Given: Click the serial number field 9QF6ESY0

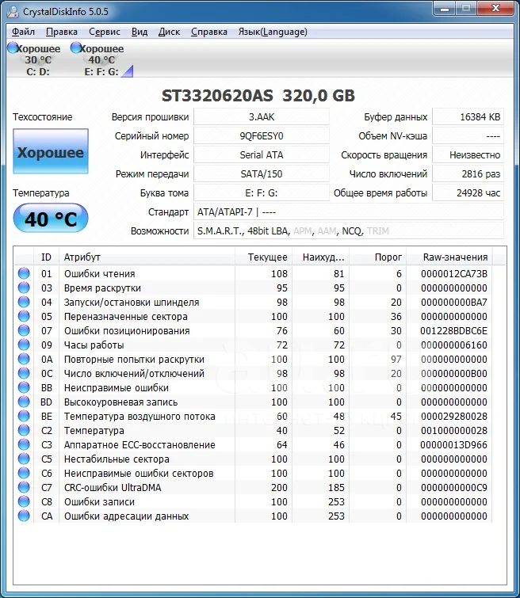Looking at the screenshot, I should pyautogui.click(x=262, y=135).
